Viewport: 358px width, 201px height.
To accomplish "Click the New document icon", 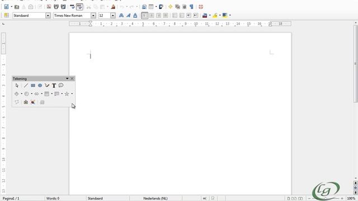I will 6,7.
